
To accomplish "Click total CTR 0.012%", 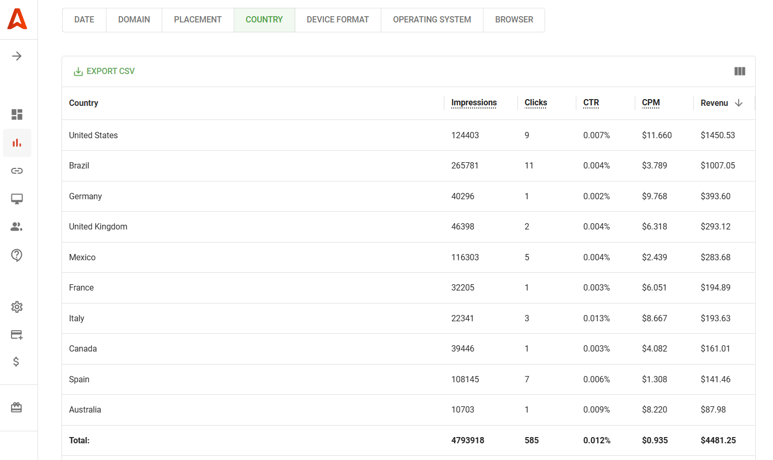I will tap(597, 440).
